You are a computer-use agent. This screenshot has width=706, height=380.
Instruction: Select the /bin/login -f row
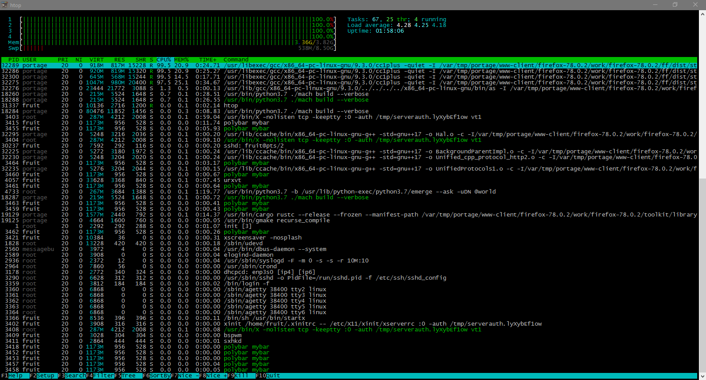click(349, 284)
